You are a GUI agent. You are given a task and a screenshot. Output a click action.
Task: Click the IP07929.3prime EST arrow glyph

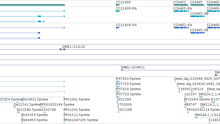[x=118, y=92]
